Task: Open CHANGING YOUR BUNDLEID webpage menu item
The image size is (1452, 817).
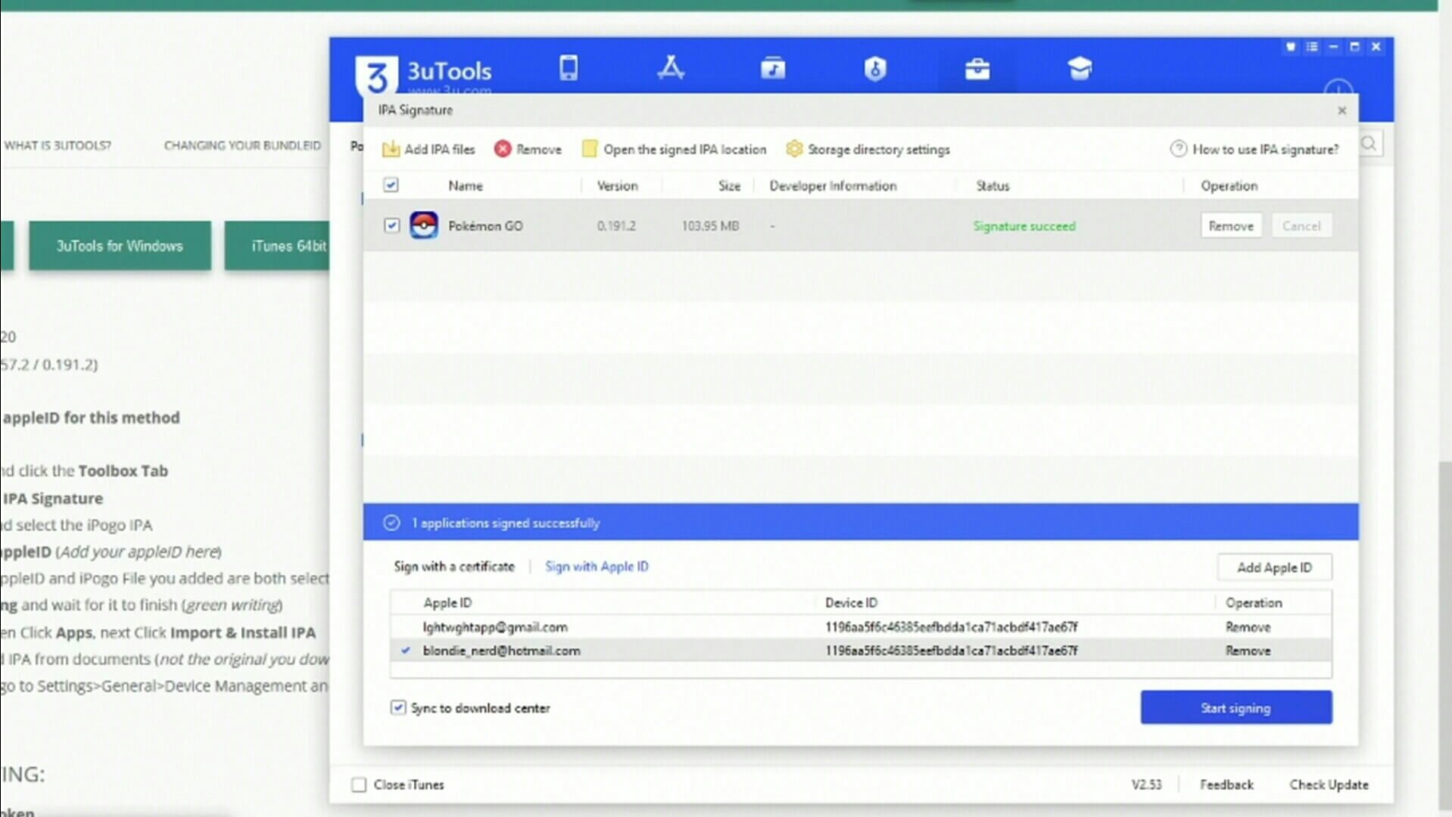Action: [x=242, y=145]
